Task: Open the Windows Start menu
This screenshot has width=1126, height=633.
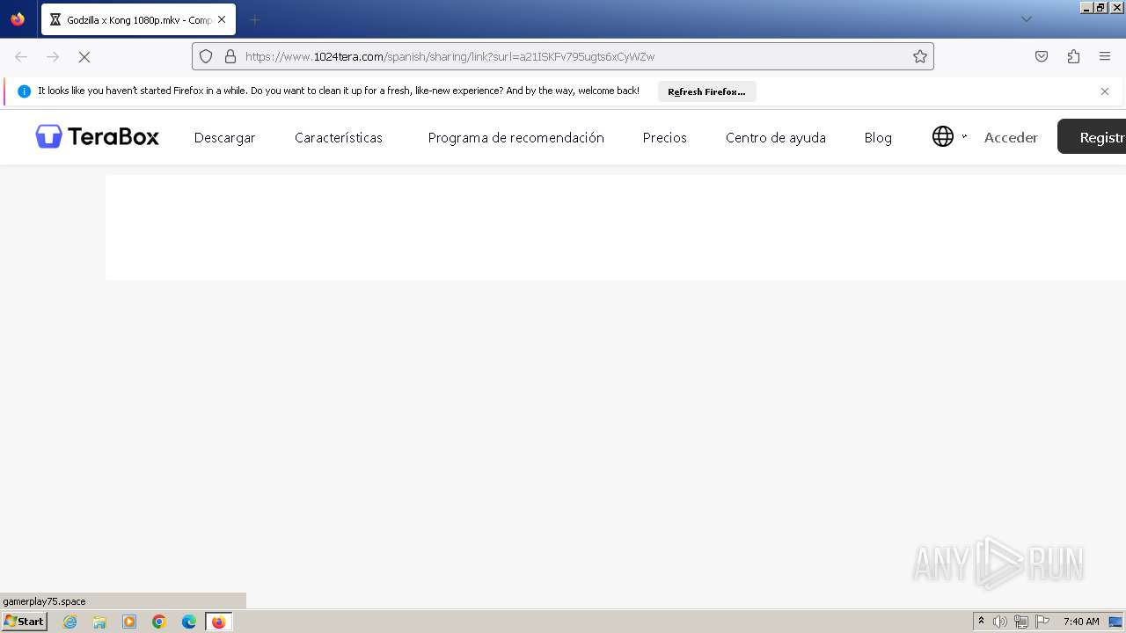Action: click(24, 622)
